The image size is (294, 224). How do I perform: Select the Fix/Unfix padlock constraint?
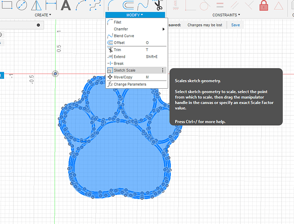(x=264, y=5)
